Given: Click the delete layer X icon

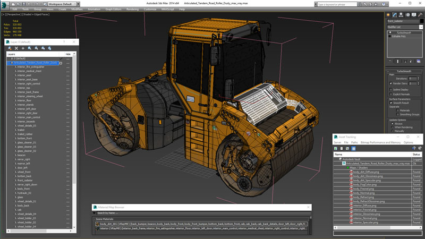Looking at the screenshot, I should point(16,48).
